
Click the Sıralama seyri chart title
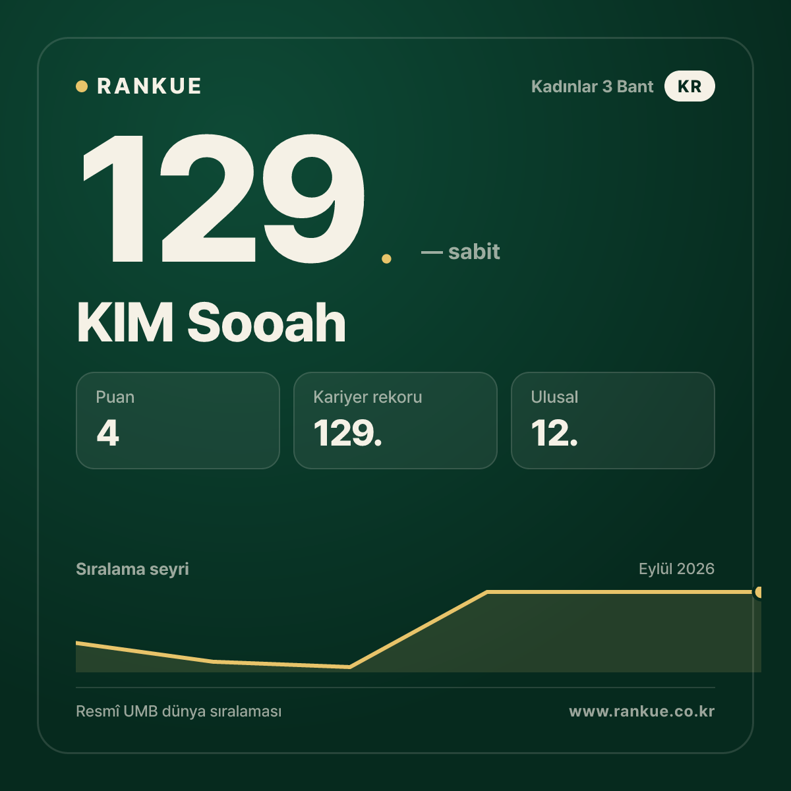132,569
